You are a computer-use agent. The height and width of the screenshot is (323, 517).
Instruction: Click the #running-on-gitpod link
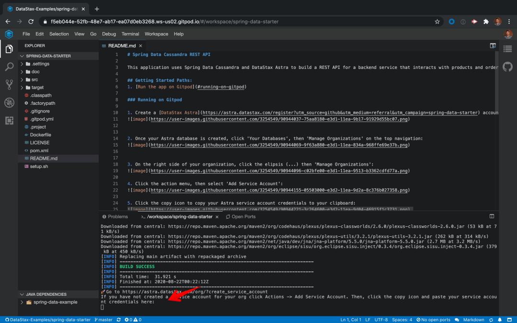221,87
